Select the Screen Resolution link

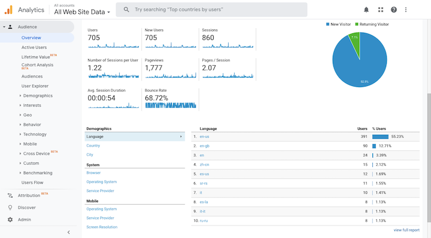pyautogui.click(x=102, y=227)
